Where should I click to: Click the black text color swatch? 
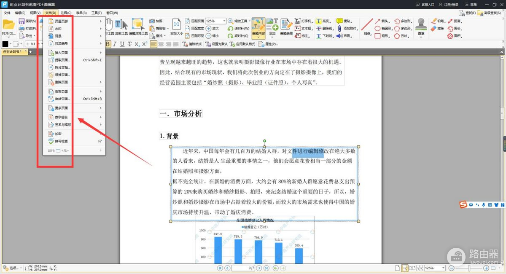coord(5,44)
